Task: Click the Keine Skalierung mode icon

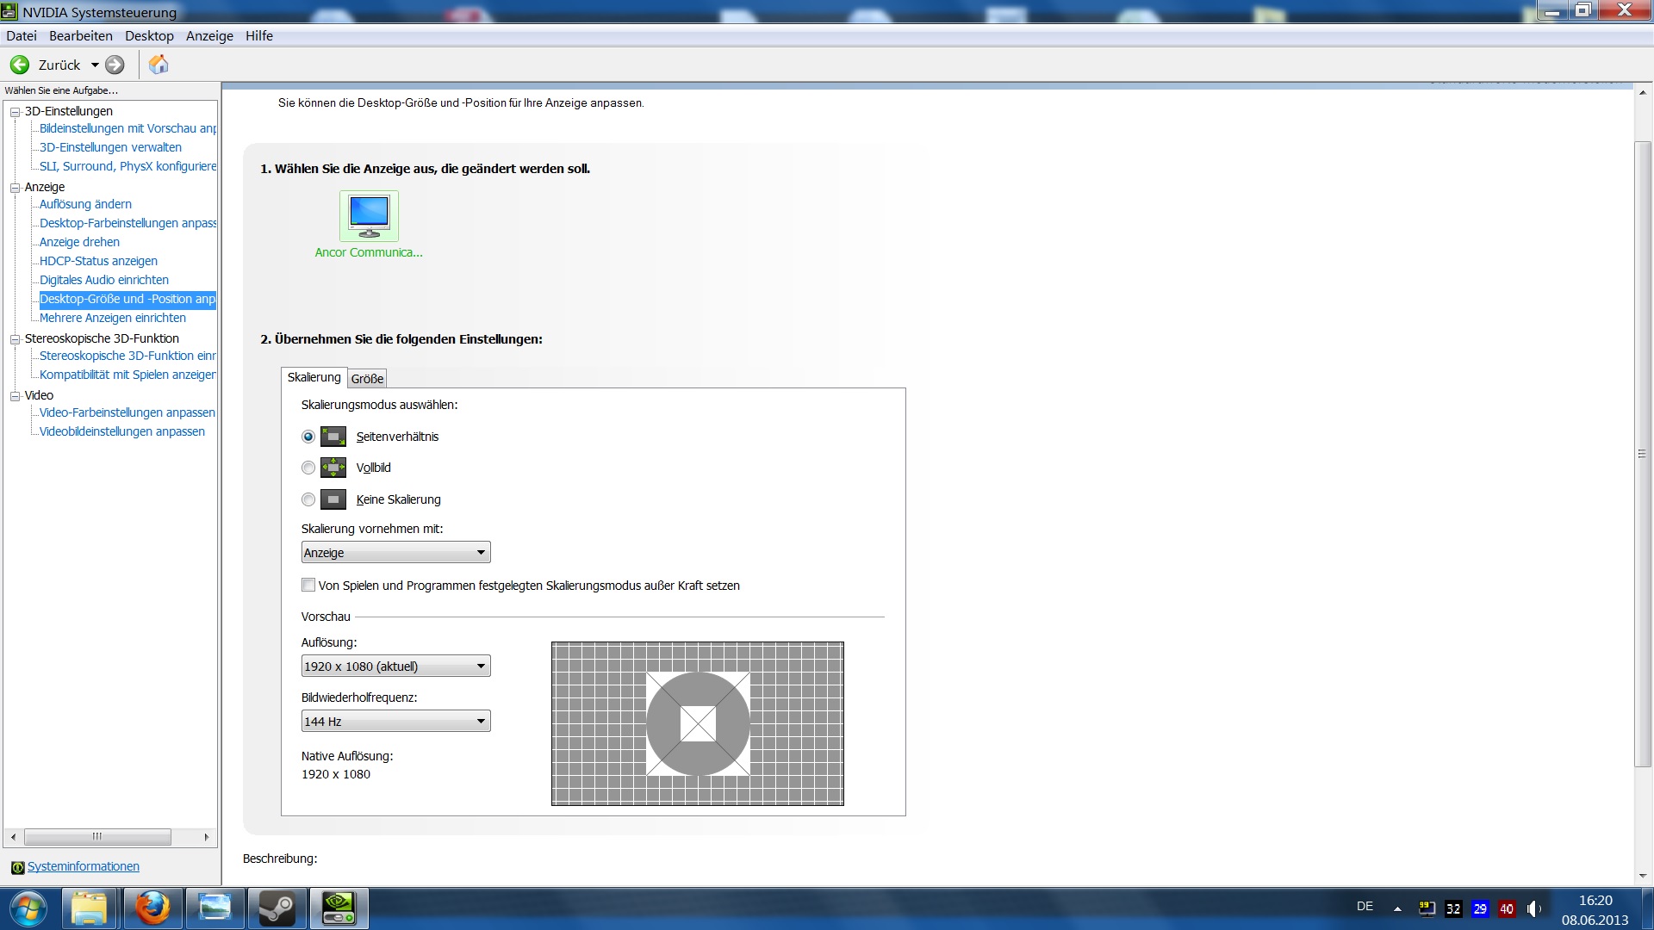Action: pyautogui.click(x=333, y=499)
